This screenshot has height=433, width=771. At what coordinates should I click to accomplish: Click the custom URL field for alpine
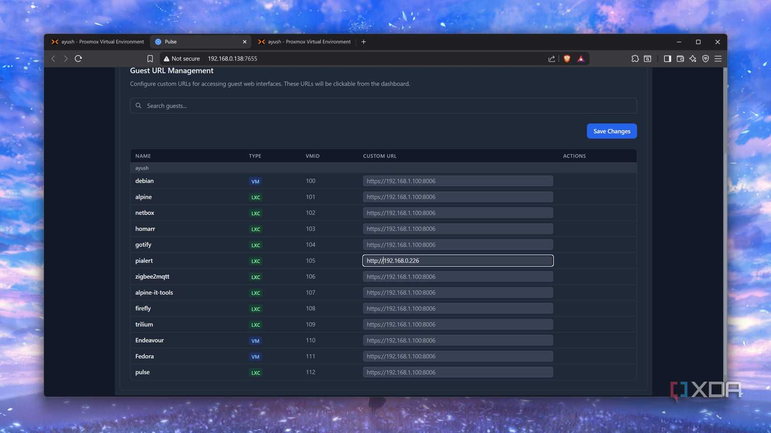pyautogui.click(x=458, y=197)
